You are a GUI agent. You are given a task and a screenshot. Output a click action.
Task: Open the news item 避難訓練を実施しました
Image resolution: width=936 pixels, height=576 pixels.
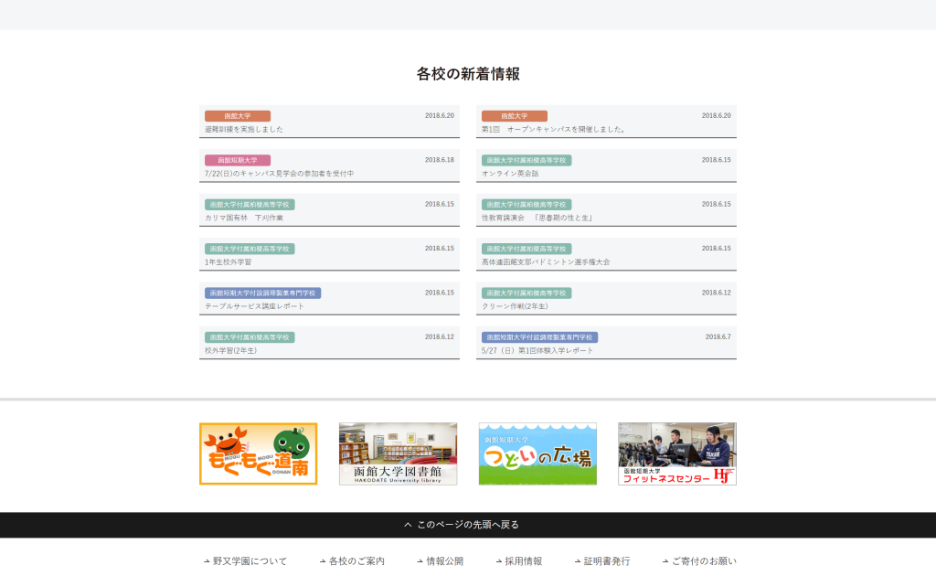click(x=329, y=122)
